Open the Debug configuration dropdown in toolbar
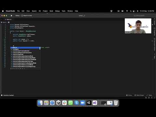 (18, 16)
